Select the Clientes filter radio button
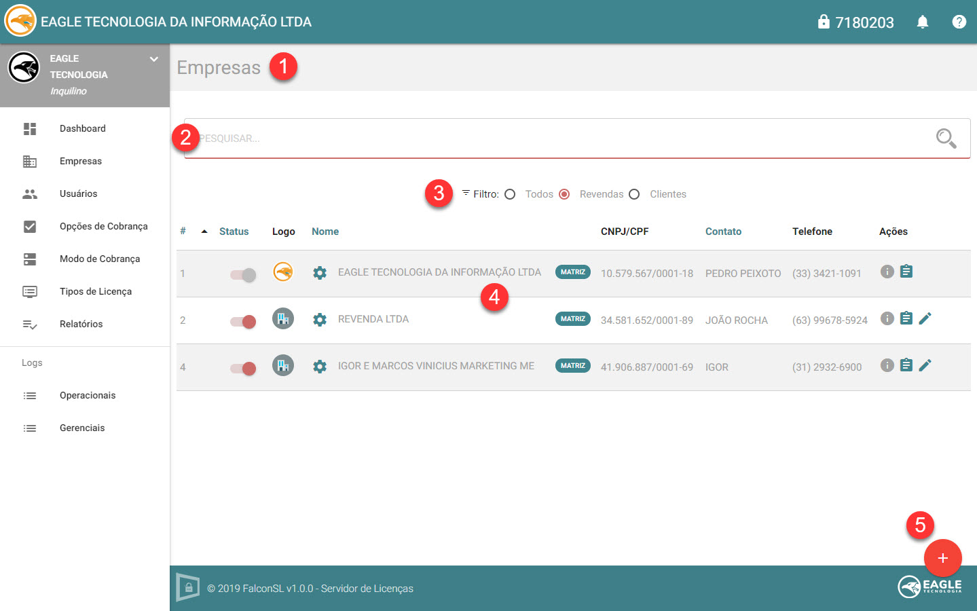Viewport: 977px width, 611px height. [634, 194]
